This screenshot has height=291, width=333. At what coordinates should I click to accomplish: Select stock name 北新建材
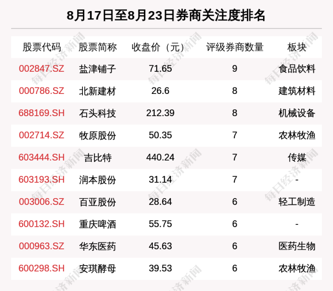pos(98,91)
